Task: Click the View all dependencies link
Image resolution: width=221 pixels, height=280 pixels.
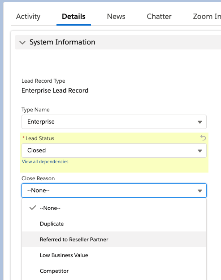Action: (45, 162)
